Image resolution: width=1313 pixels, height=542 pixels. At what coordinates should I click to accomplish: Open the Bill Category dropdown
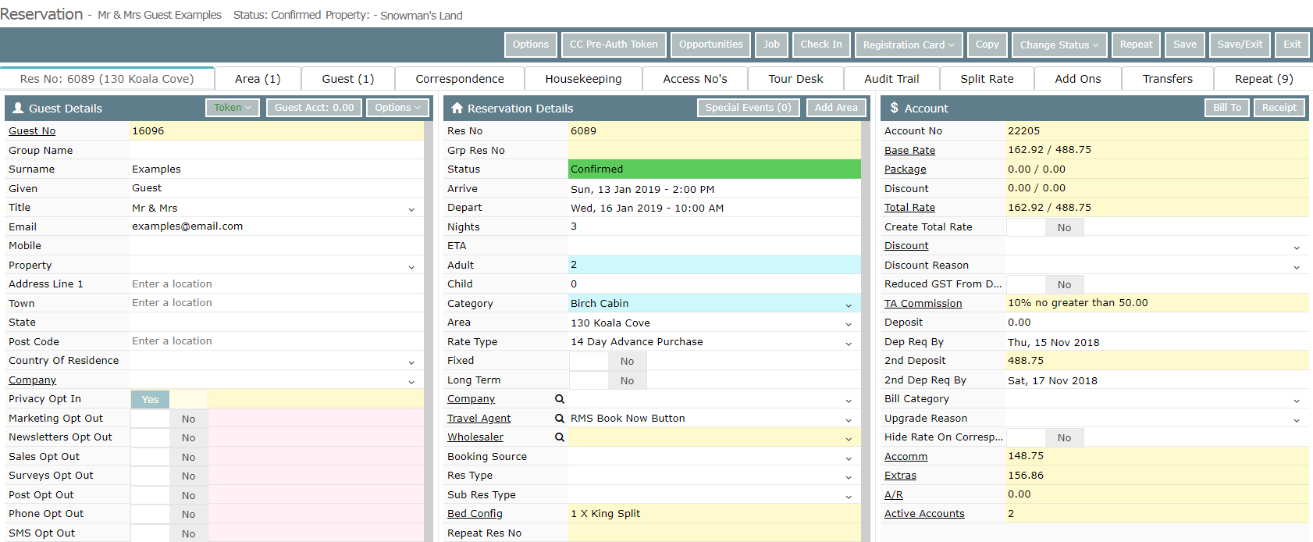[1297, 401]
